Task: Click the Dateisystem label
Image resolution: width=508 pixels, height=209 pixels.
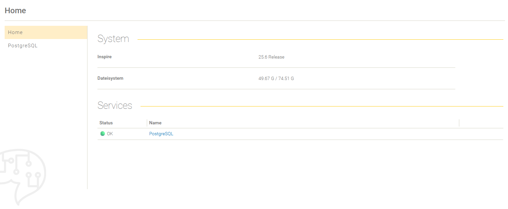Action: (110, 78)
